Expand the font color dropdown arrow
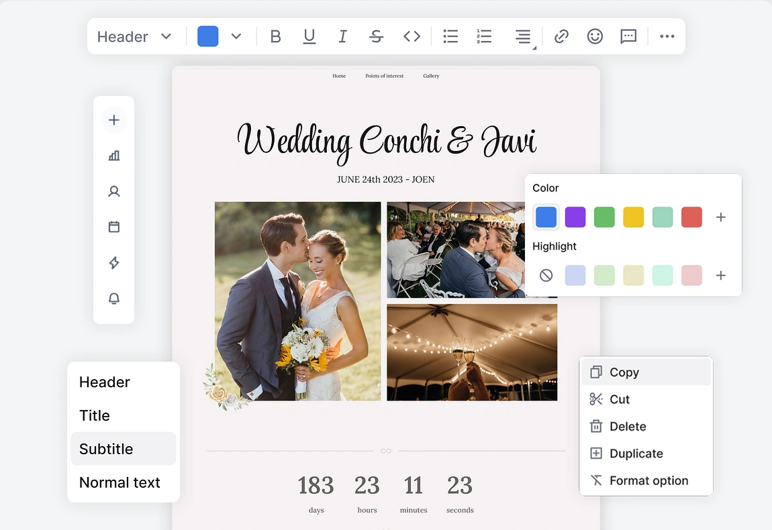The height and width of the screenshot is (530, 772). point(236,36)
